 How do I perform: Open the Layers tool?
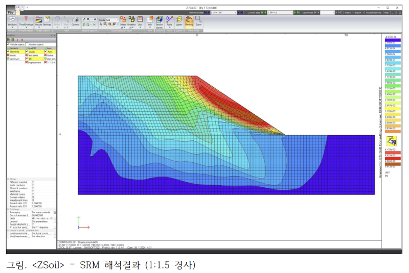click(179, 21)
